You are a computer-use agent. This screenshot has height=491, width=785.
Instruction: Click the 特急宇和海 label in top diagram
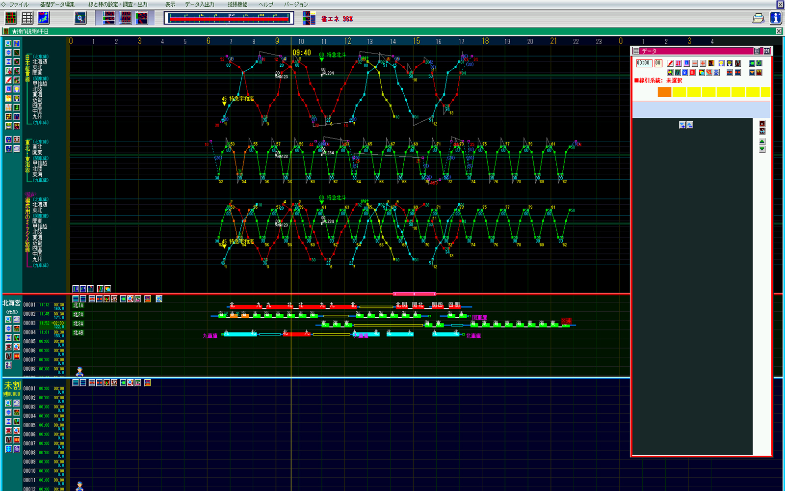pyautogui.click(x=241, y=99)
